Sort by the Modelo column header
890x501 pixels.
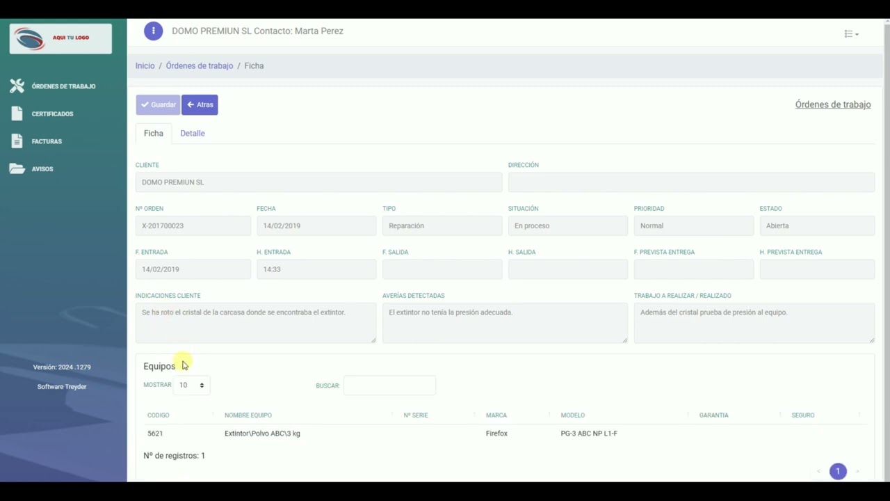coord(573,415)
